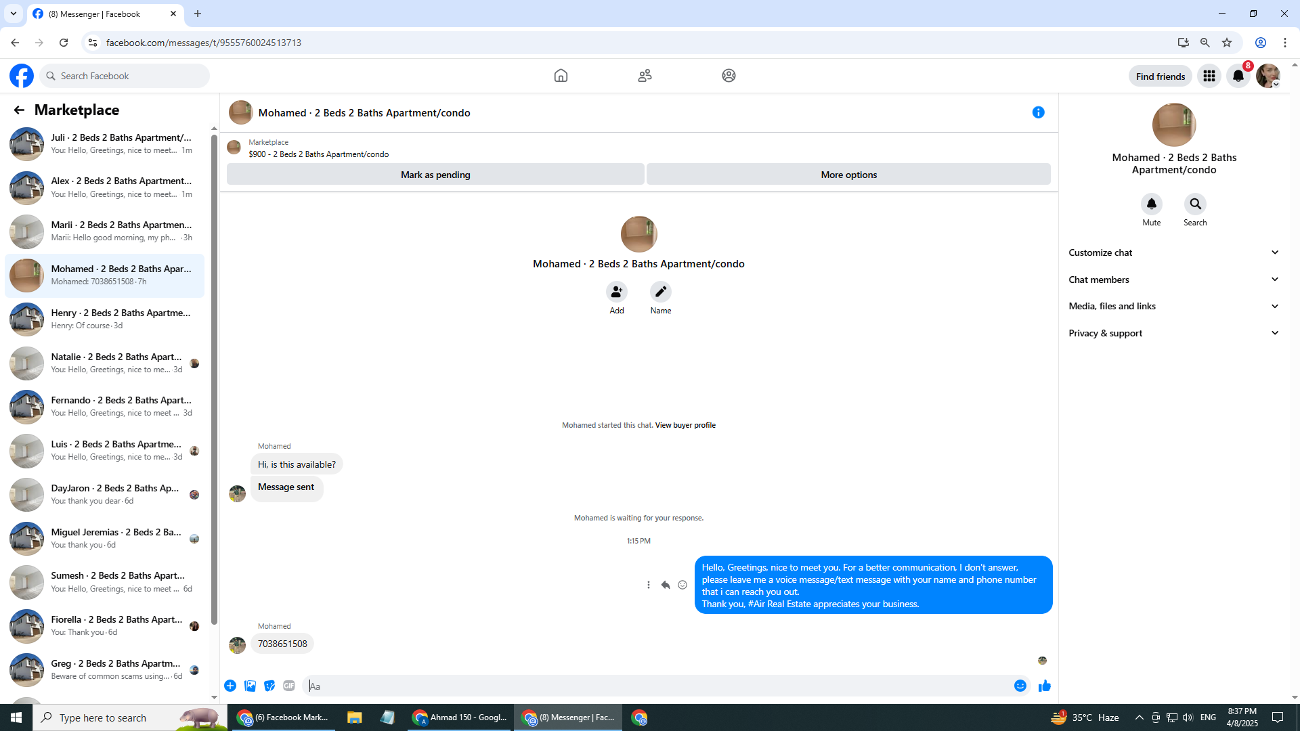1300x731 pixels.
Task: Attach a photo using the image icon
Action: coord(250,686)
